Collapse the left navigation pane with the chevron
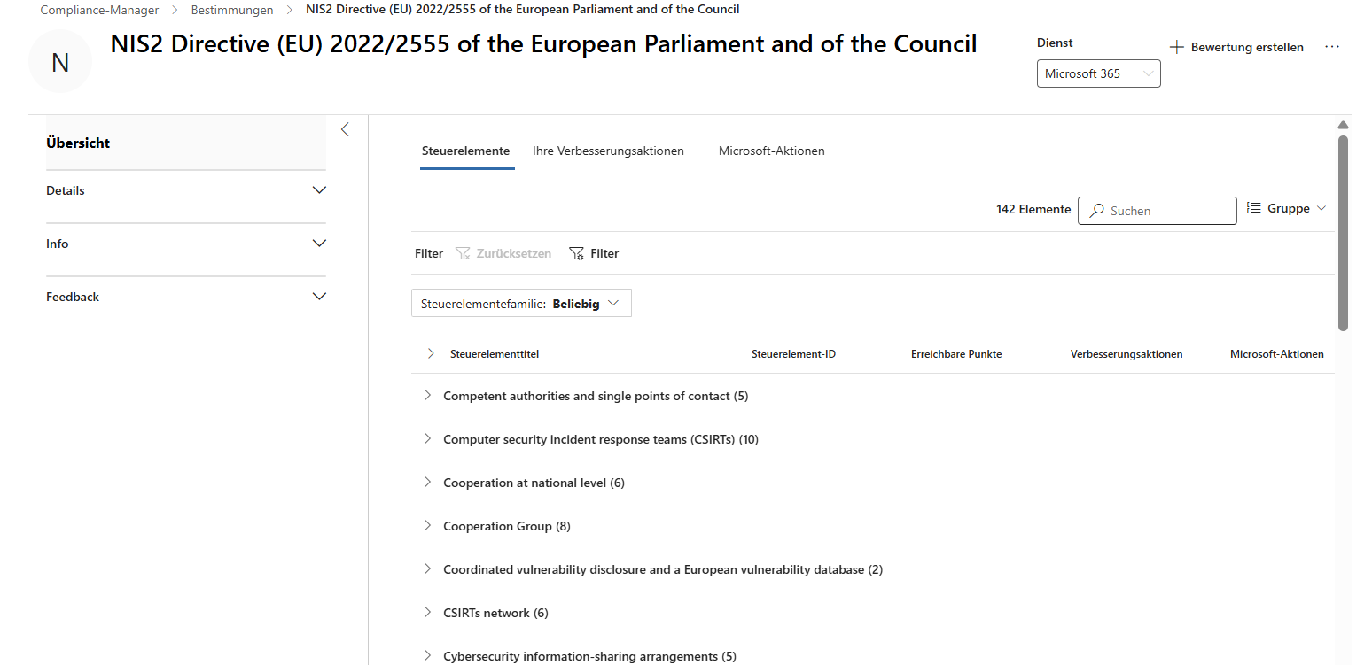 click(345, 128)
